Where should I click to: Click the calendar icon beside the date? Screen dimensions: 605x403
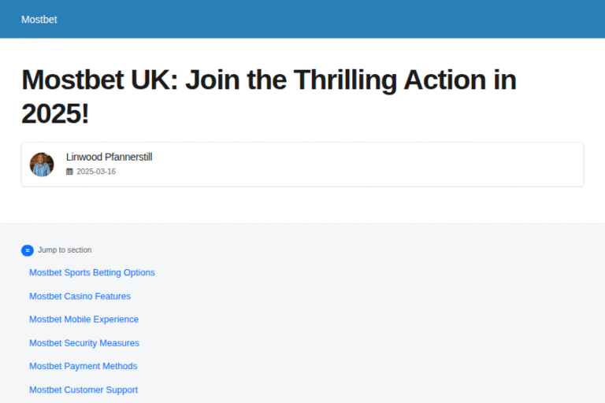(69, 172)
